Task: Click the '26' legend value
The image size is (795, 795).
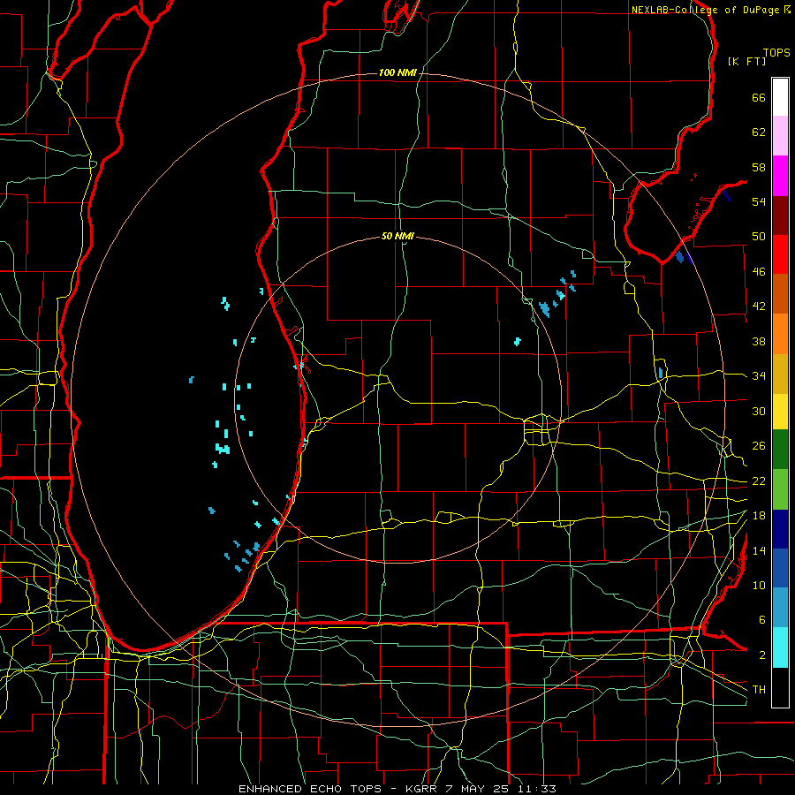Action: coord(759,446)
